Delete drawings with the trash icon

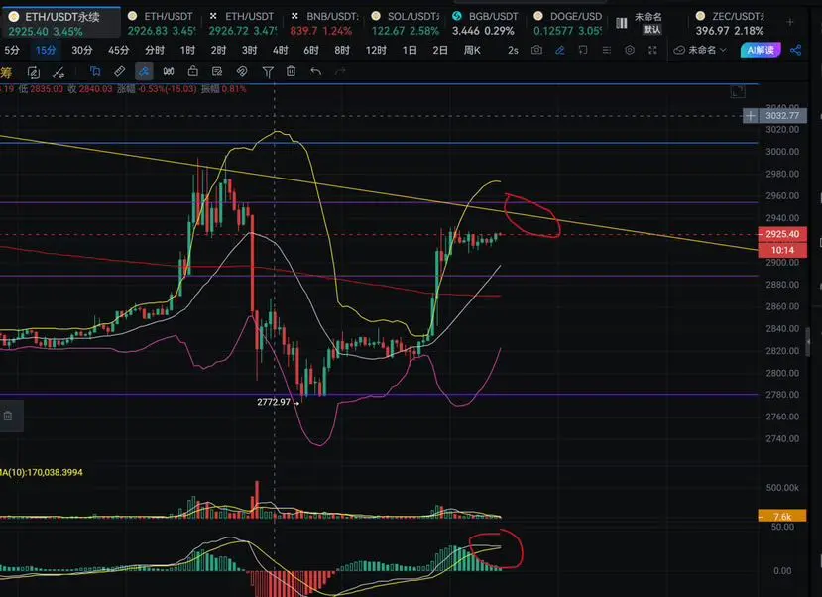pyautogui.click(x=291, y=71)
